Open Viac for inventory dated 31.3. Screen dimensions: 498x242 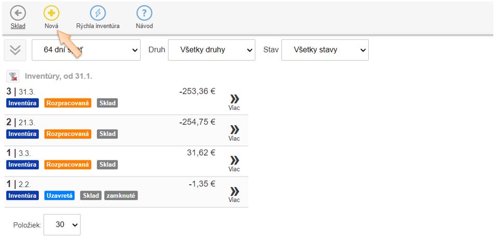click(234, 102)
